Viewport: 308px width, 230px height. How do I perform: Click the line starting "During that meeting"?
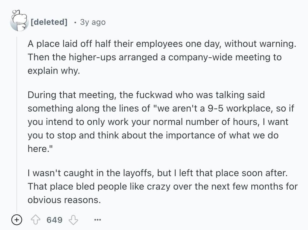(x=146, y=95)
